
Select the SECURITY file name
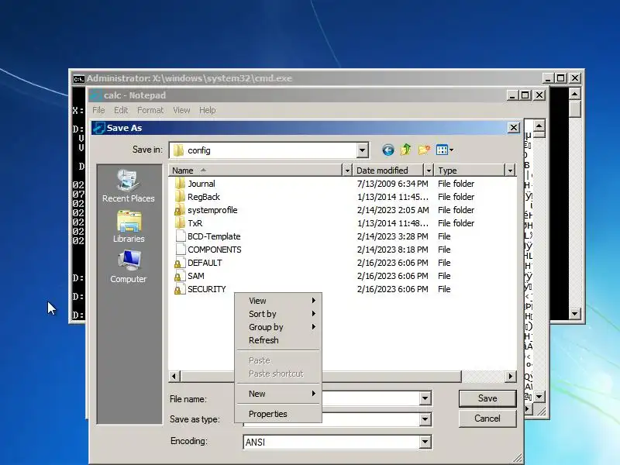click(206, 289)
